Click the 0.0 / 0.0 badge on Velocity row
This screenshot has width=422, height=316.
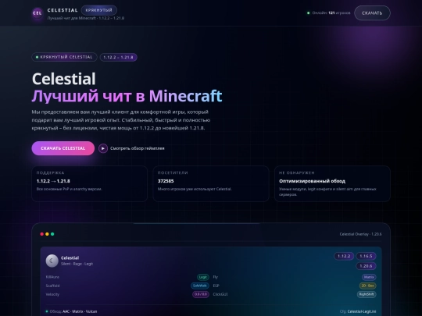pos(201,294)
